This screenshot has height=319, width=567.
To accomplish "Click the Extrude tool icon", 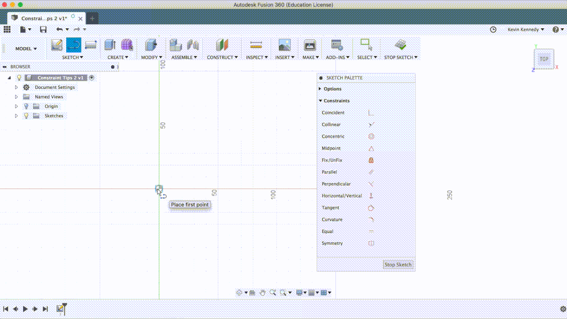I will 110,45.
